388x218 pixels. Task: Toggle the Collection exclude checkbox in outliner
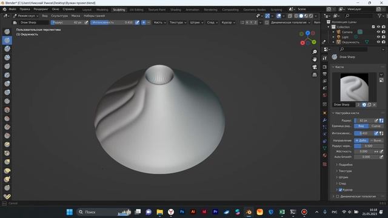pos(373,27)
